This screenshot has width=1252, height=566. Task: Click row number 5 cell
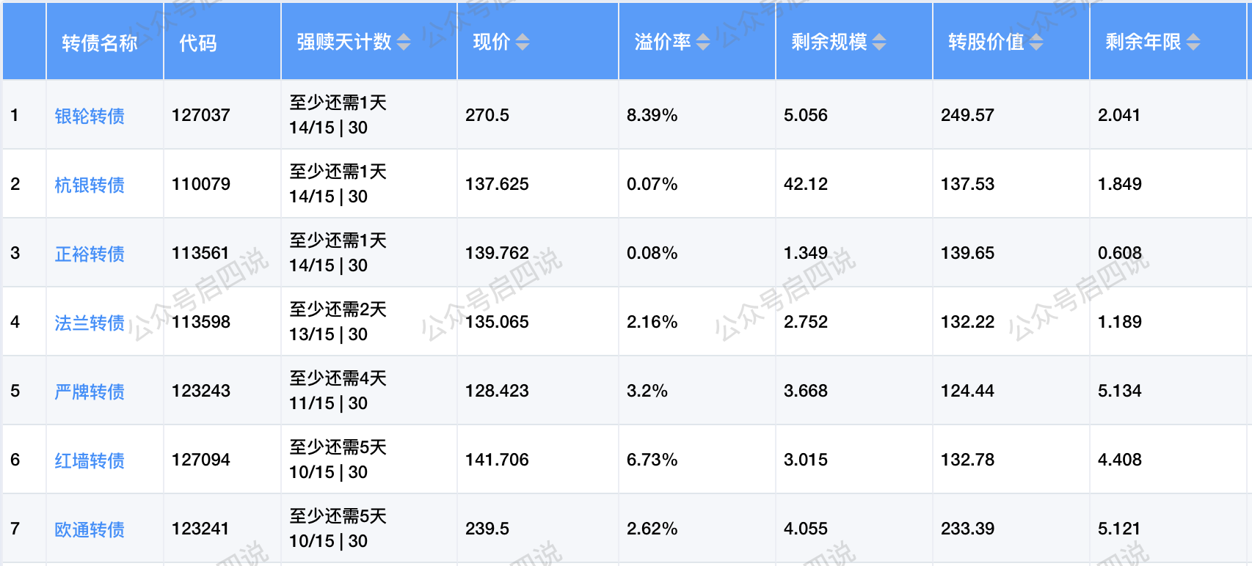[15, 391]
